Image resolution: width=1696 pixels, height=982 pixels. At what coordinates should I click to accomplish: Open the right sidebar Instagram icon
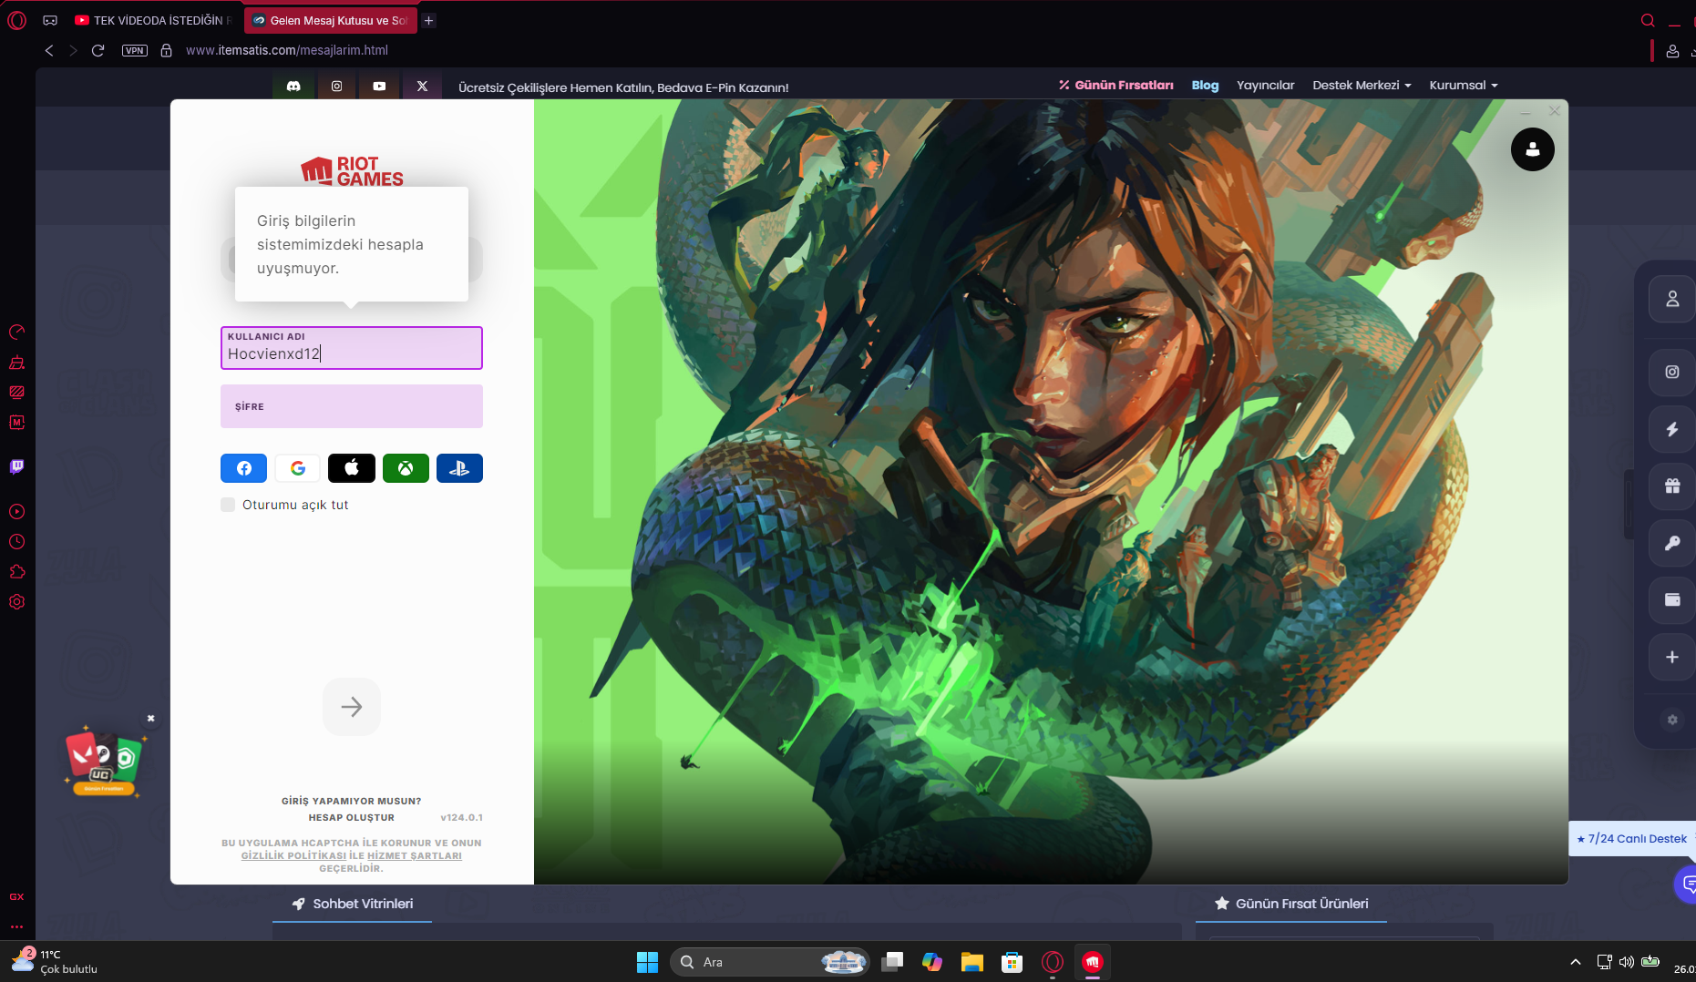coord(1672,372)
